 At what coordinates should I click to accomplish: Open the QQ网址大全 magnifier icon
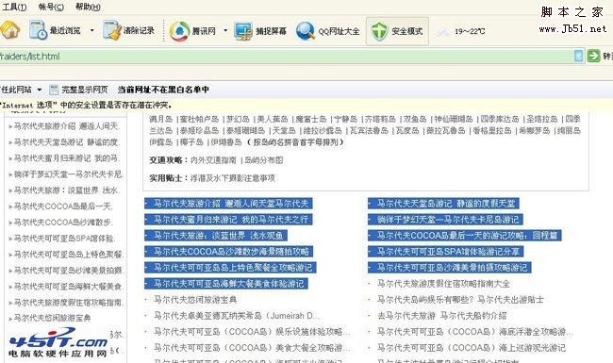(x=306, y=31)
